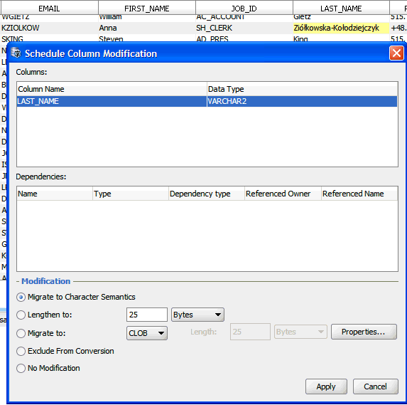
Task: Select the LAST_NAME column row
Action: click(207, 101)
